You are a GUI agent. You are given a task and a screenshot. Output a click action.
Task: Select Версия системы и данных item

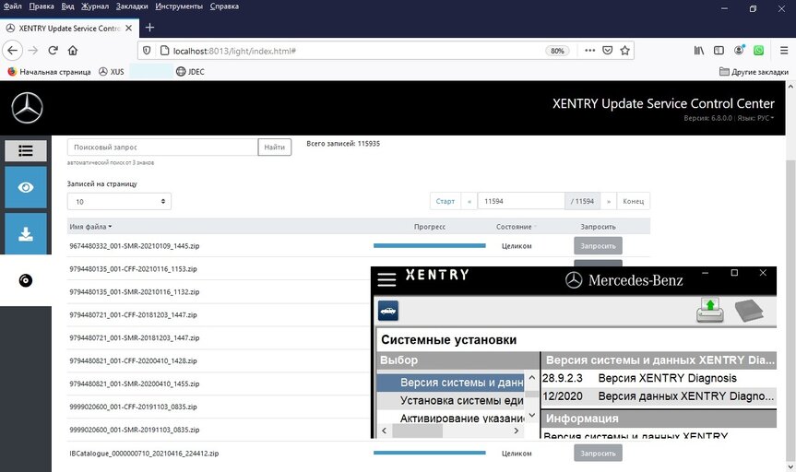pyautogui.click(x=450, y=383)
